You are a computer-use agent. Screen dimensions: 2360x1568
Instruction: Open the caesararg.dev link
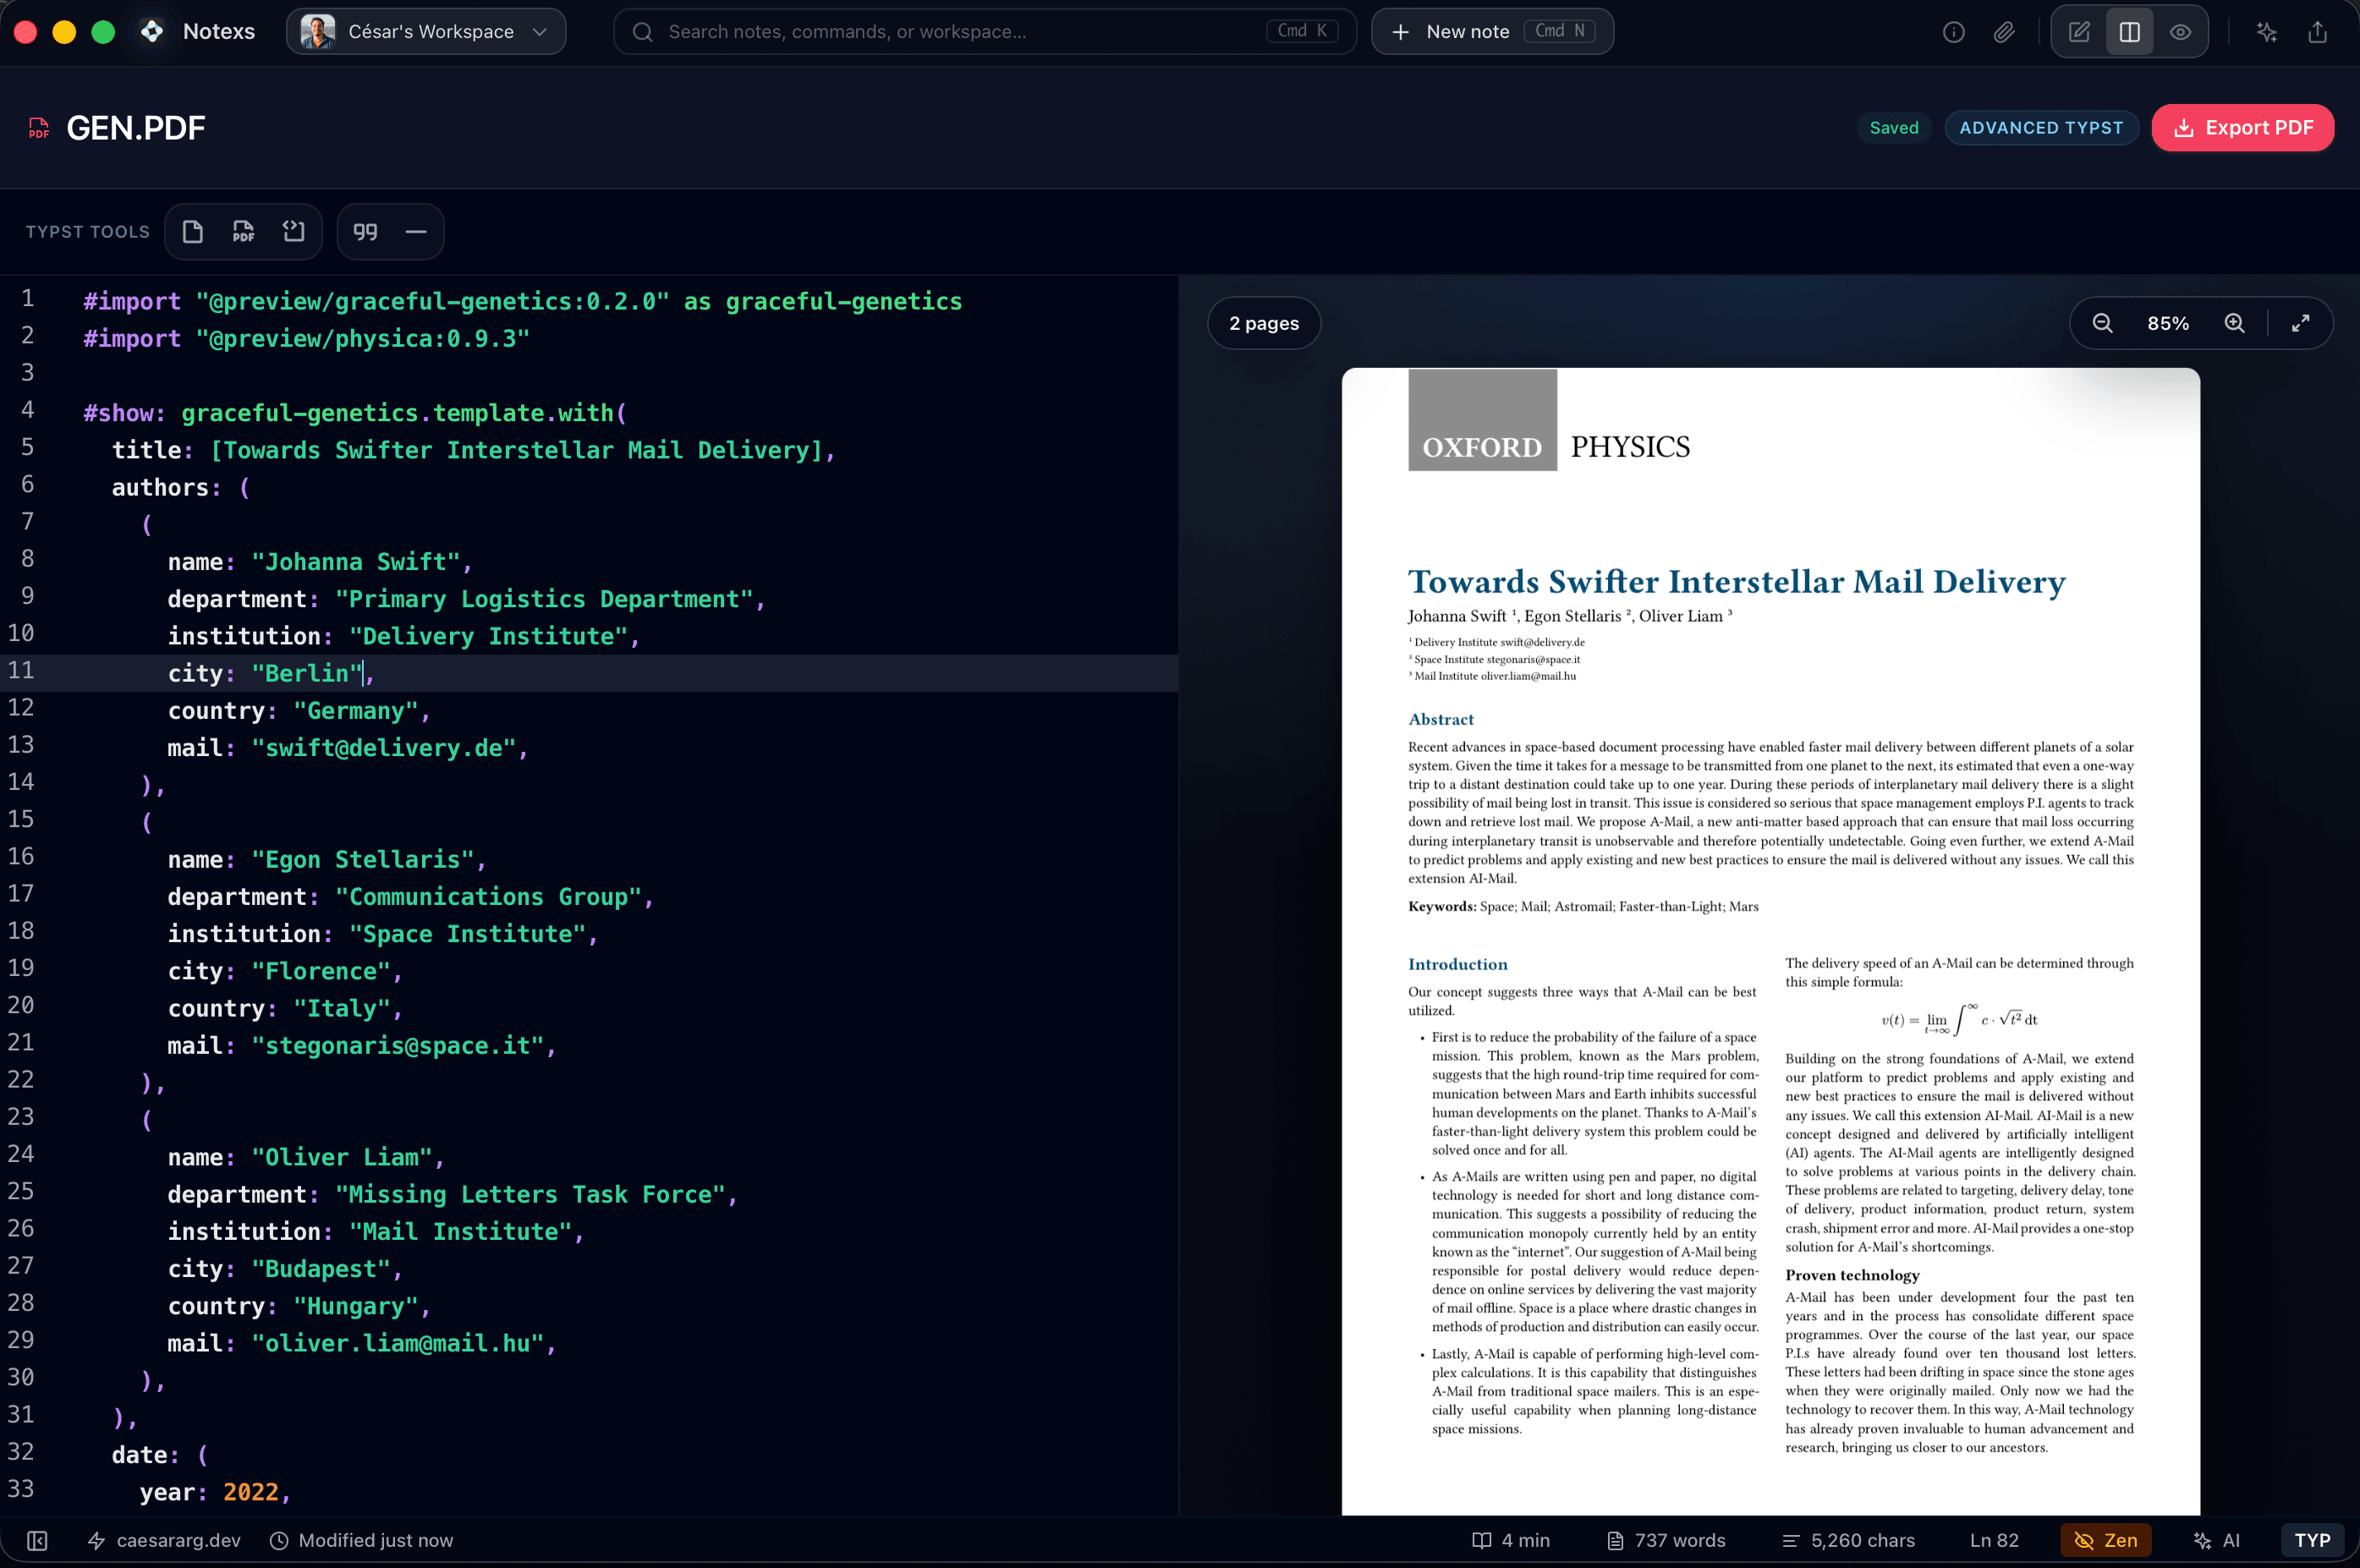tap(178, 1541)
